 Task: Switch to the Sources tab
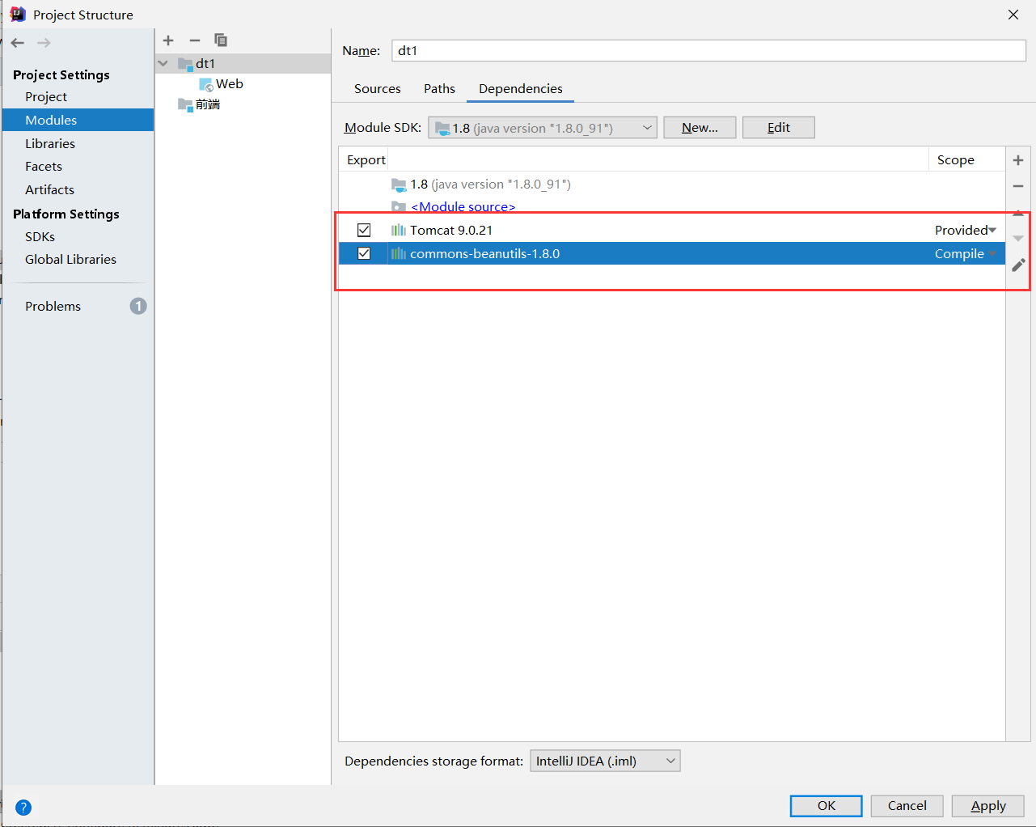[378, 89]
